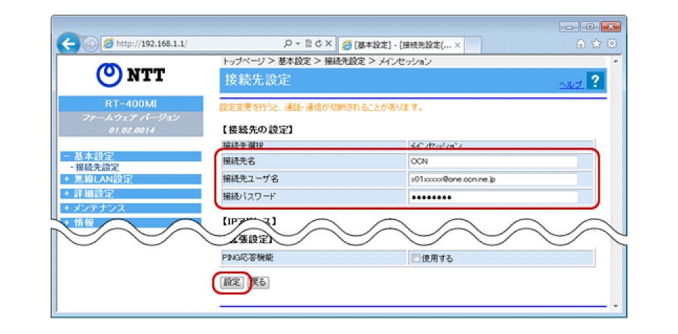Click the 接続先ユーザ名 input field
Viewport: 678px width, 334px height.
493,179
